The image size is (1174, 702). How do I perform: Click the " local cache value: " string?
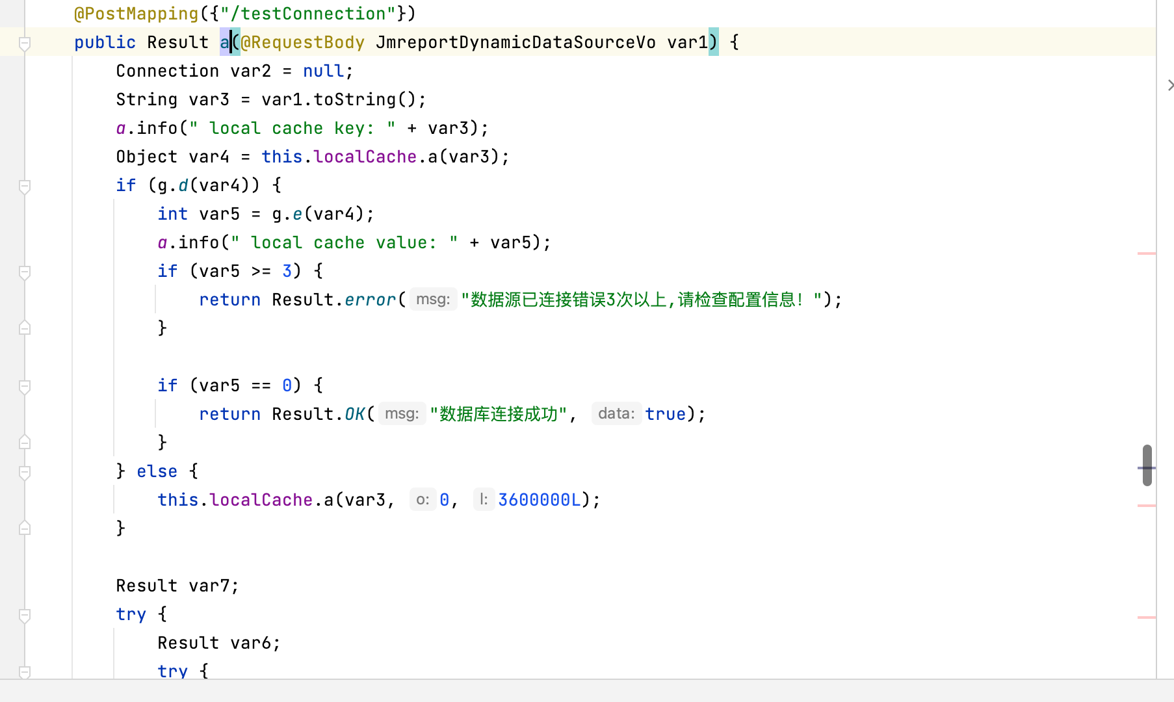coord(345,242)
